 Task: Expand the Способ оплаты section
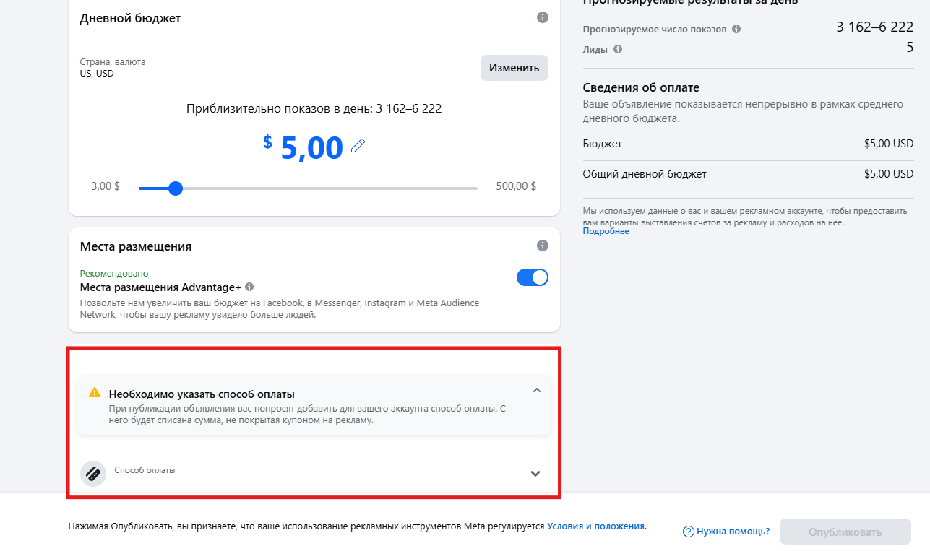[535, 473]
